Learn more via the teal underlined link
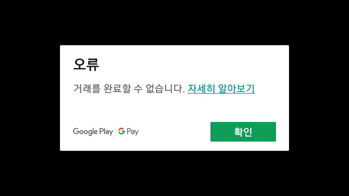The image size is (349, 196). coord(221,89)
